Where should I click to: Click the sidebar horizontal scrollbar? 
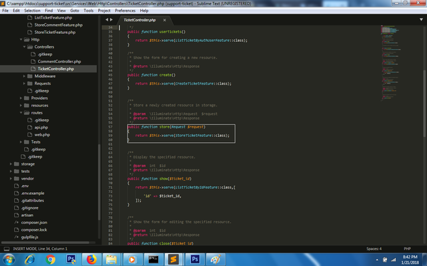coord(45,243)
